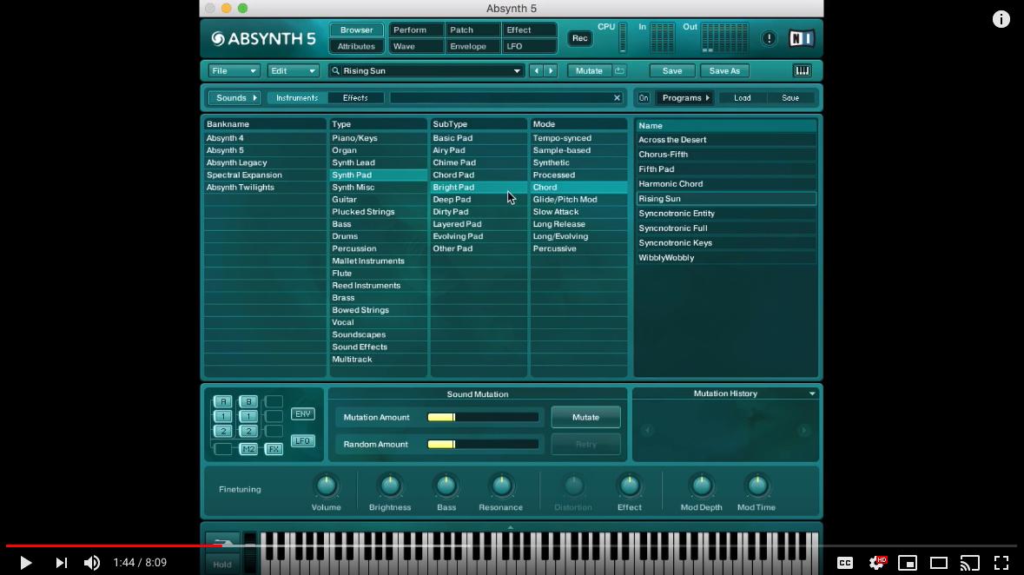Go to previous preset arrow
Image resolution: width=1024 pixels, height=575 pixels.
click(536, 70)
